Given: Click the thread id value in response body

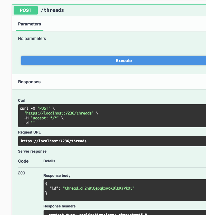Looking at the screenshot, I should coord(99,188).
